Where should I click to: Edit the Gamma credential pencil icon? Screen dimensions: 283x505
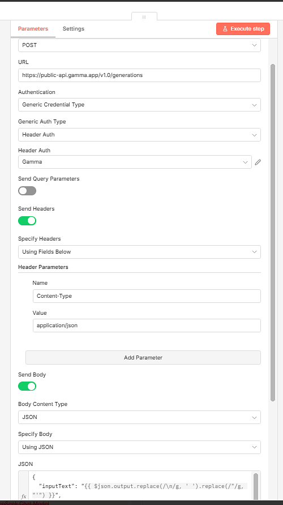[x=258, y=162]
